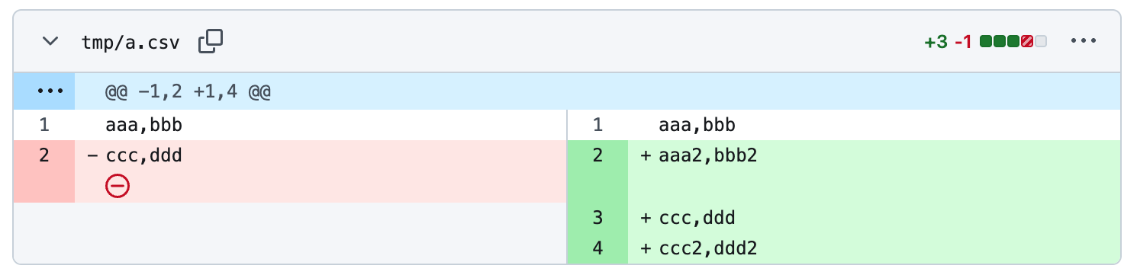Click old line number 2 on the removed row
Image resolution: width=1137 pixels, height=275 pixels.
[x=44, y=155]
